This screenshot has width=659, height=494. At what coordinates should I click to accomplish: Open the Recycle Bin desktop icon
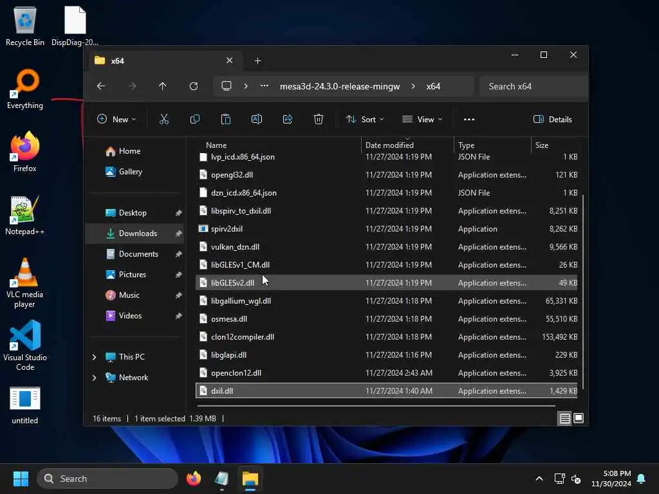25,26
